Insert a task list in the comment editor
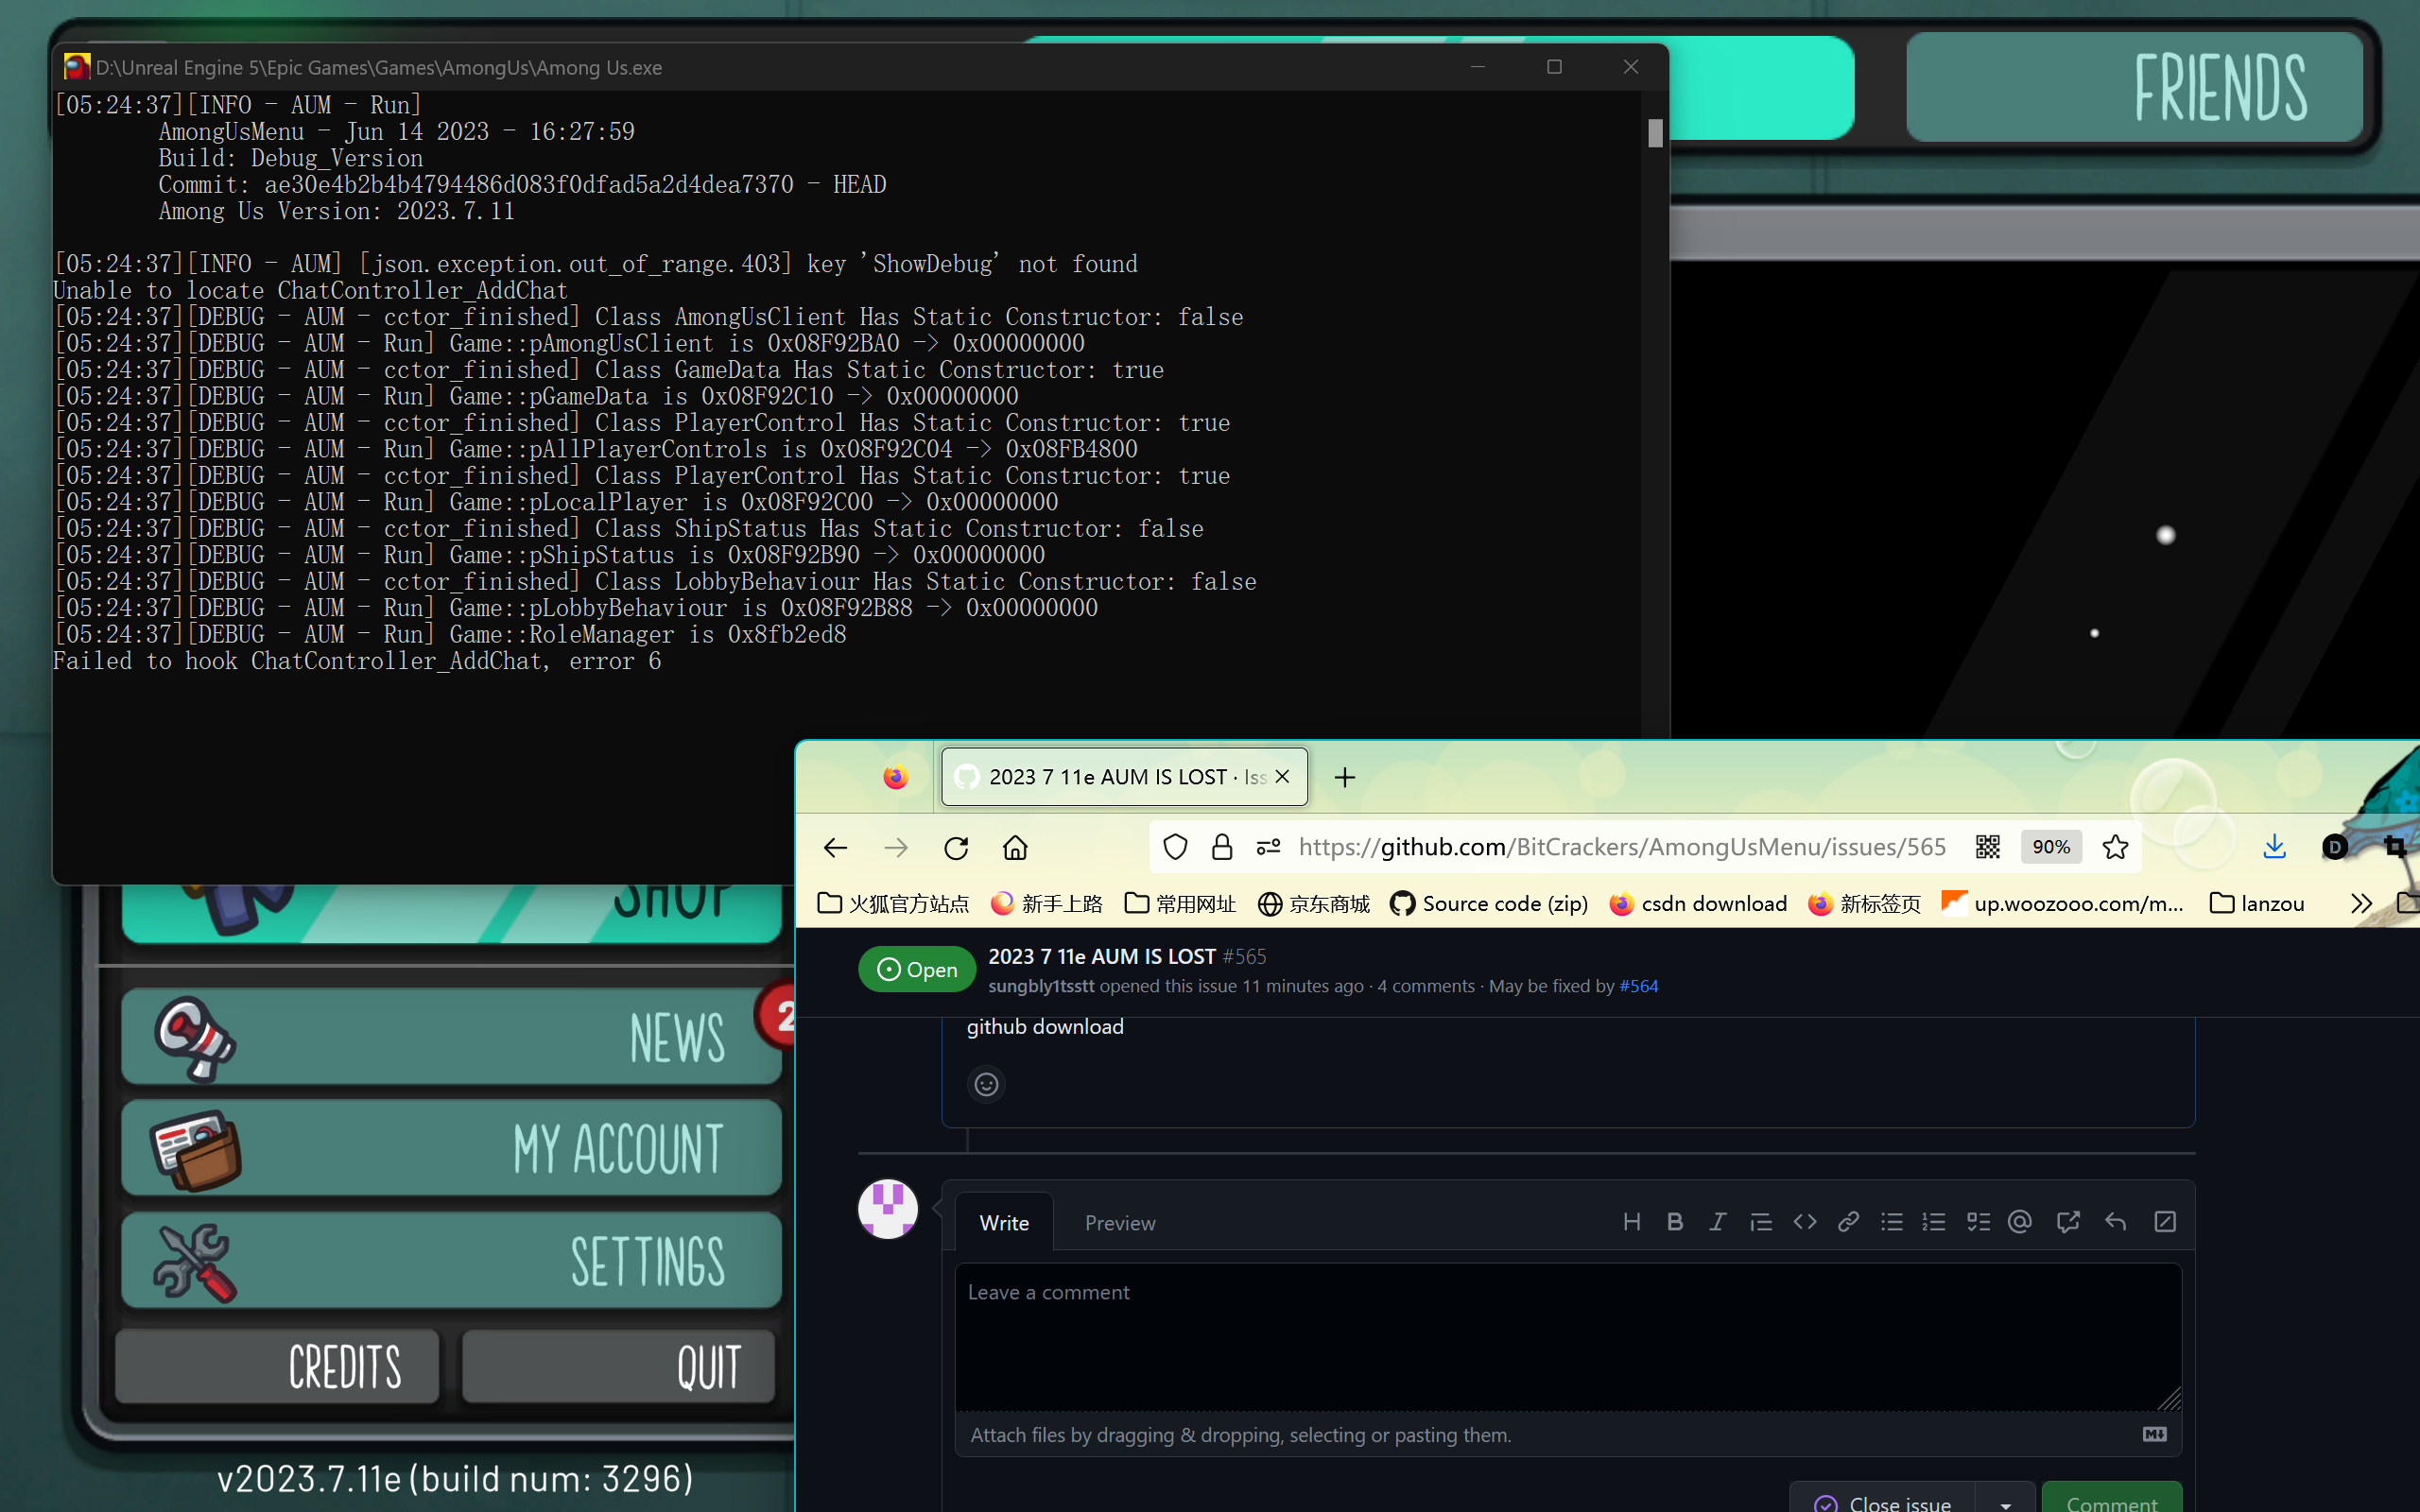The width and height of the screenshot is (2420, 1512). click(x=1978, y=1221)
